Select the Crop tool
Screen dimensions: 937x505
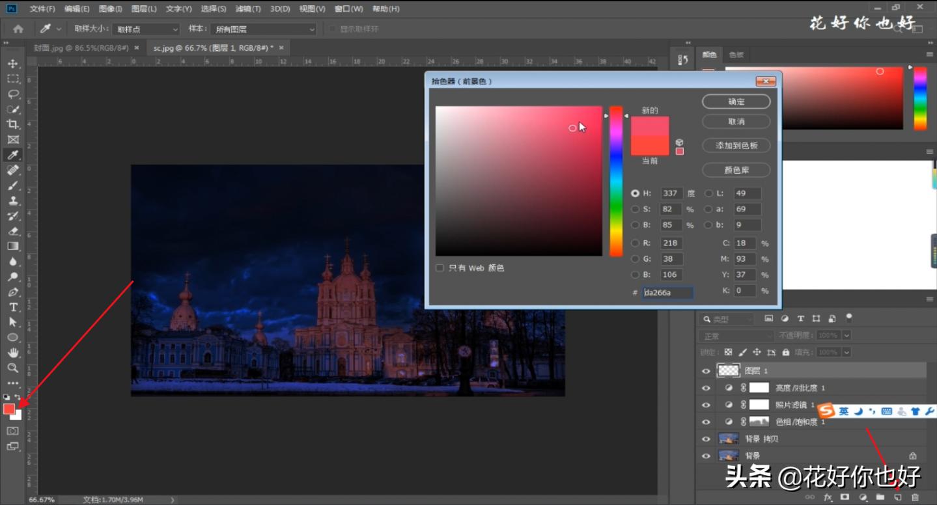[12, 124]
